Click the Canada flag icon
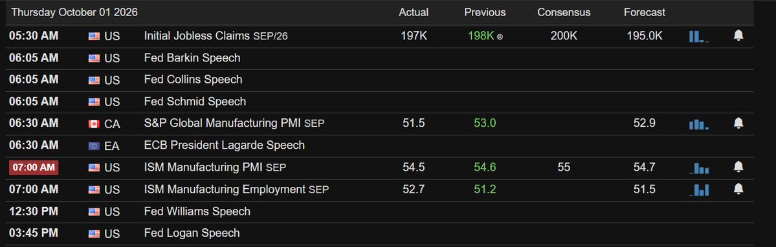 coord(94,124)
